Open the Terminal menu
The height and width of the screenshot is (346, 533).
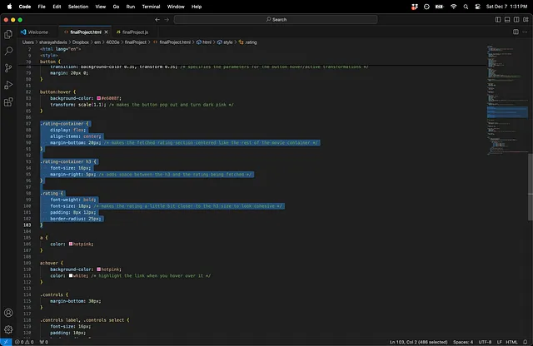(152, 6)
